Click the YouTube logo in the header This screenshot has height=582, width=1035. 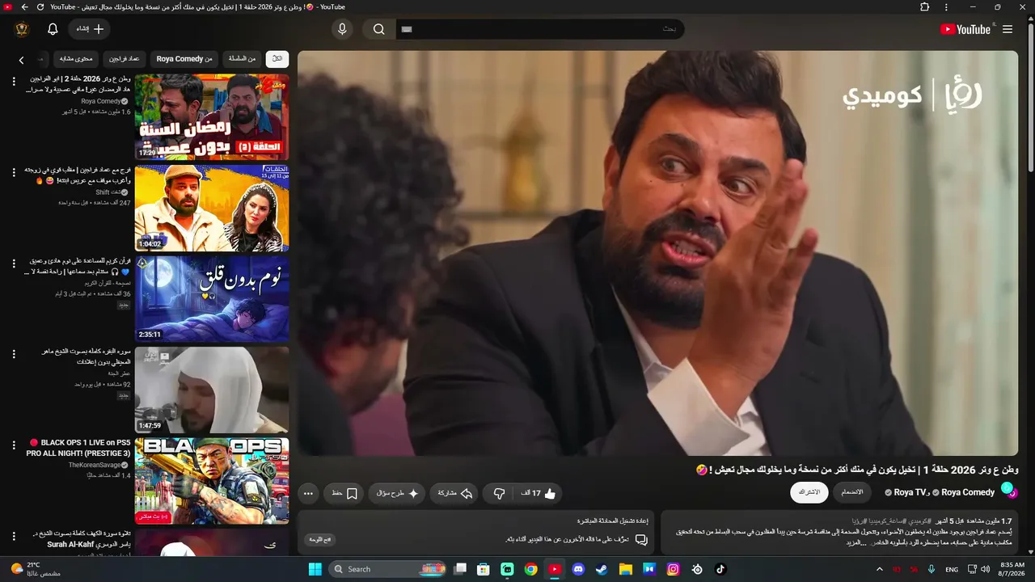pyautogui.click(x=965, y=29)
